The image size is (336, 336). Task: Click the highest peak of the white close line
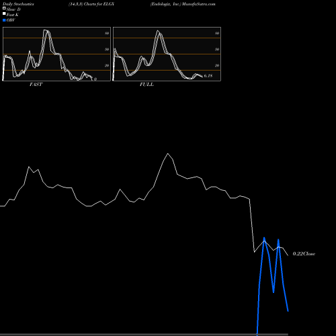167,154
